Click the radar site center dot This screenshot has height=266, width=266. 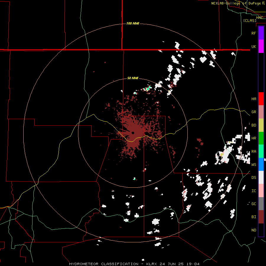click(x=133, y=133)
